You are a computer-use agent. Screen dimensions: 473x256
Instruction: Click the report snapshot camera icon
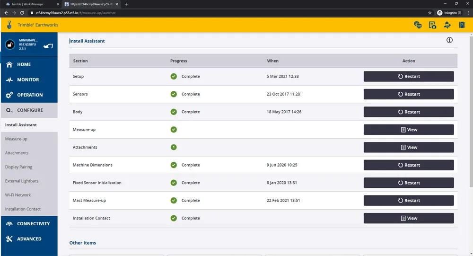pyautogui.click(x=432, y=25)
